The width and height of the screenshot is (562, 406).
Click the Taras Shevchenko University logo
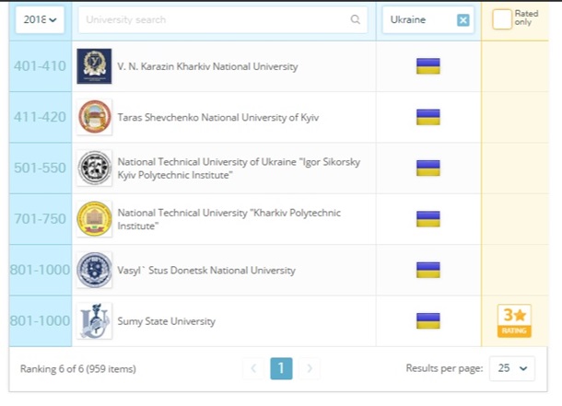tap(94, 117)
